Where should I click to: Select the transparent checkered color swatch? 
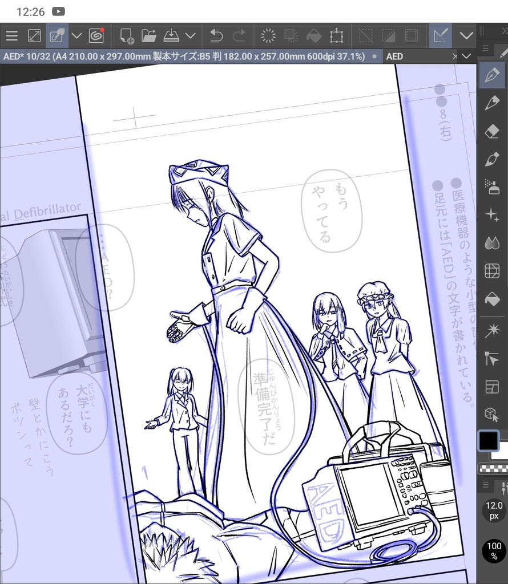pos(494,468)
